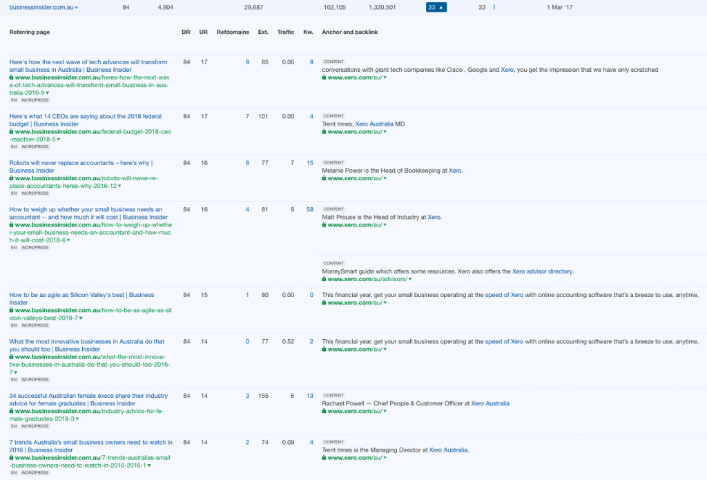Click Refdomains value 8 in the tech advances row
Image resolution: width=707 pixels, height=480 pixels.
click(247, 62)
